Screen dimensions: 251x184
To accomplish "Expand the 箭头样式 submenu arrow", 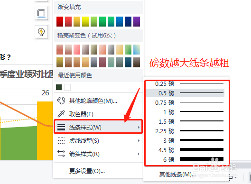I will pos(139,154).
